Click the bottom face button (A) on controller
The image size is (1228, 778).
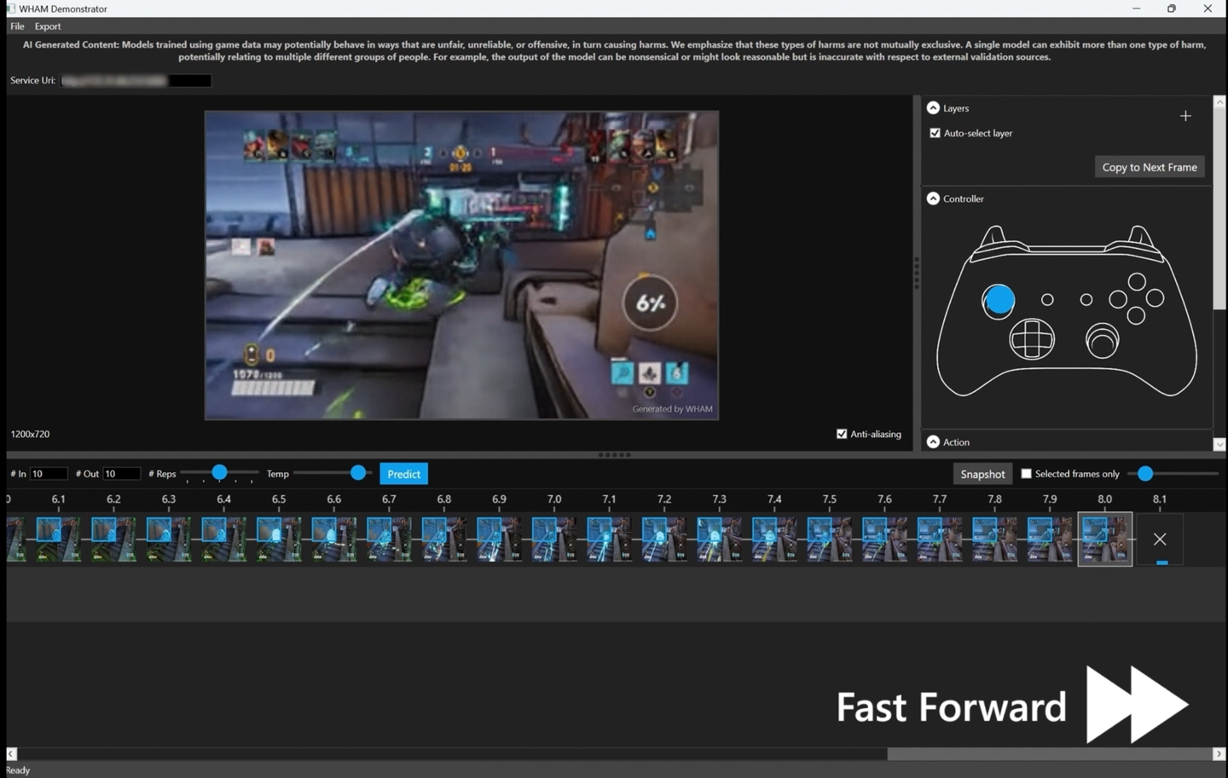[x=1136, y=316]
